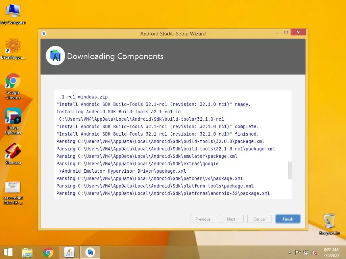The height and width of the screenshot is (259, 346).
Task: Show hidden system tray icons
Action: click(290, 253)
